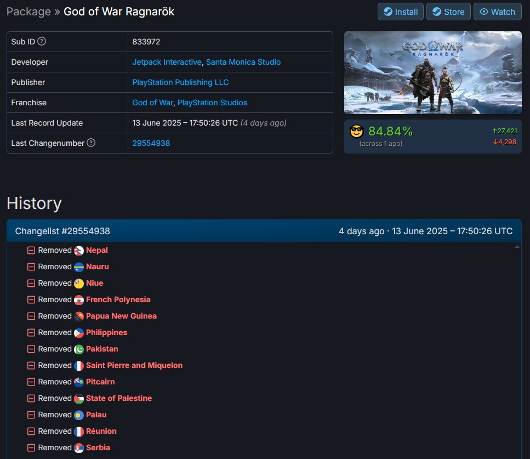Click the minus icon beside Removed Pitcairn
The width and height of the screenshot is (530, 459).
tap(31, 382)
